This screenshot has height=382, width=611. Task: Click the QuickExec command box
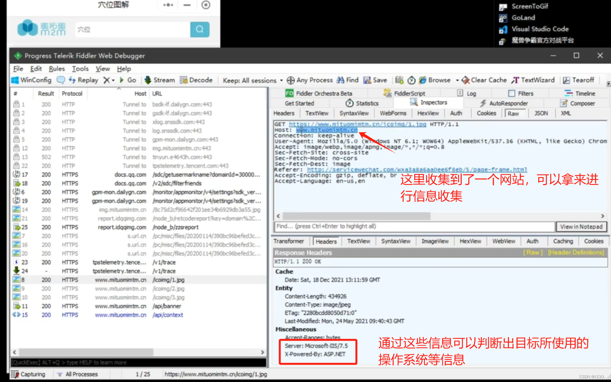tap(138, 363)
